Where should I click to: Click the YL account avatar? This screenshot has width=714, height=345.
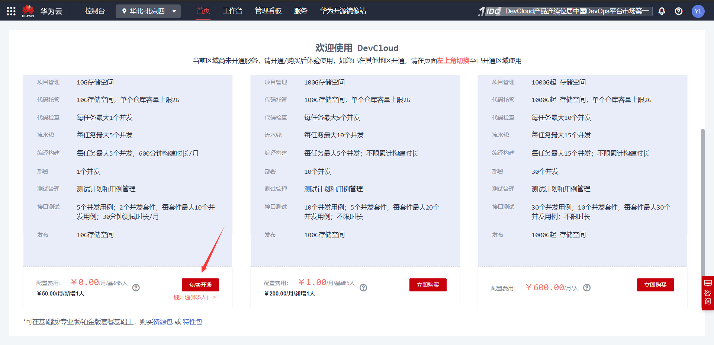click(x=698, y=11)
